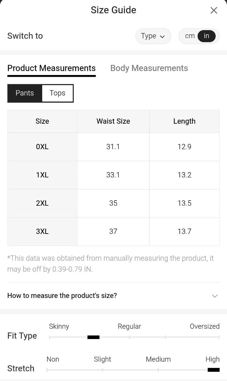This screenshot has height=381, width=227.
Task: Click the 1XL size row
Action: click(42, 175)
